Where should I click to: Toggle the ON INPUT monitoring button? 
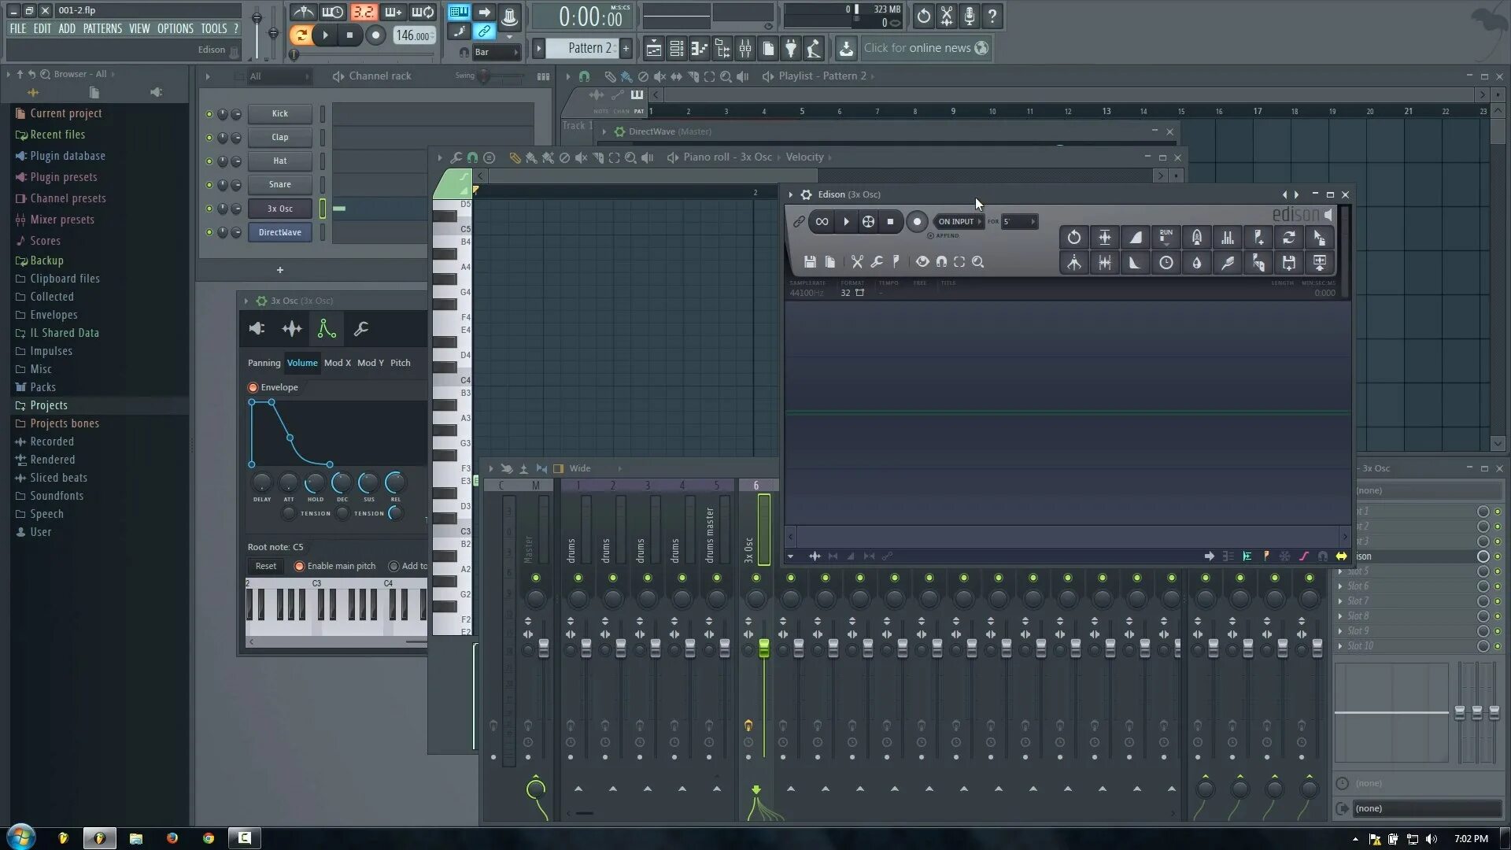pos(955,220)
